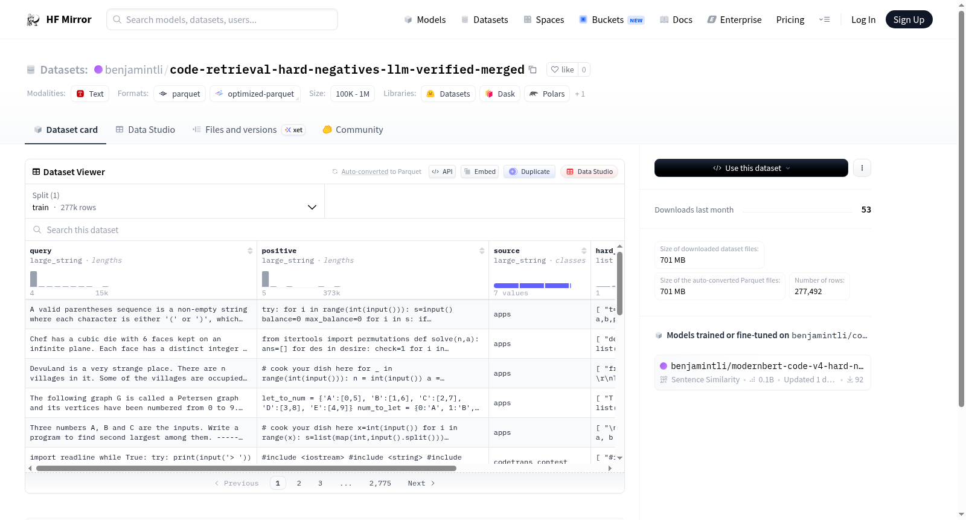Viewport: 966px width, 520px height.
Task: Select the Polars library tag
Action: pos(547,94)
